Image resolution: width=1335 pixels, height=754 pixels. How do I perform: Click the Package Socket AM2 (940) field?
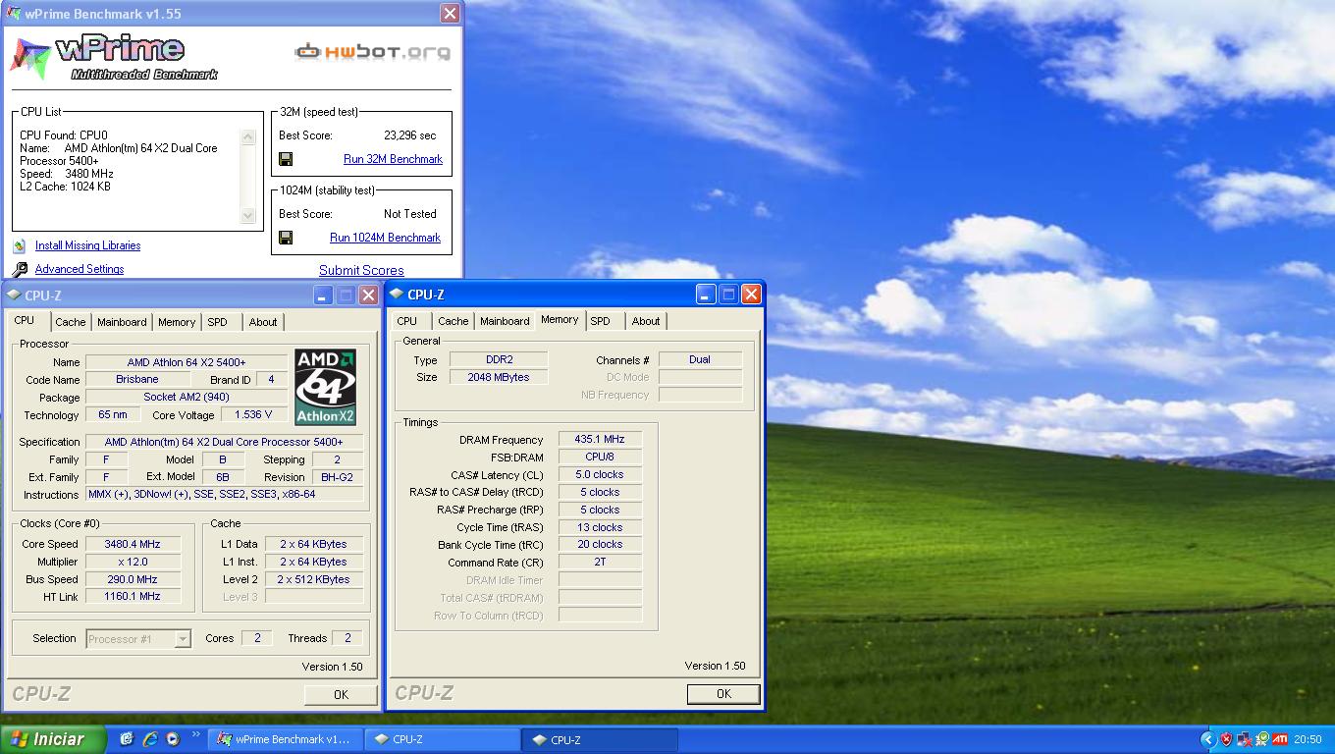(x=187, y=398)
